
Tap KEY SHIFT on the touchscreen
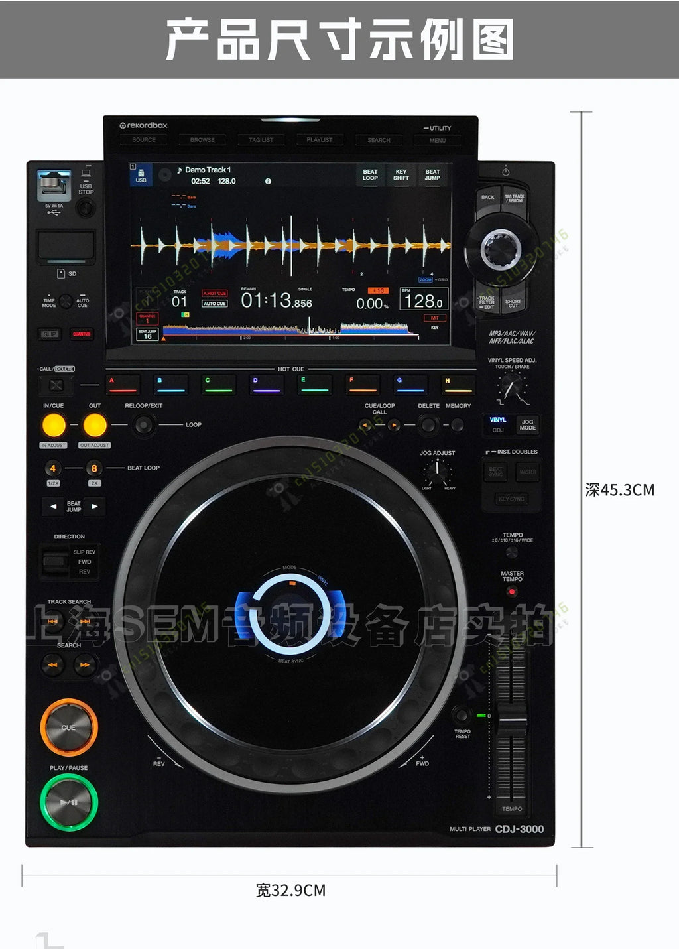401,175
